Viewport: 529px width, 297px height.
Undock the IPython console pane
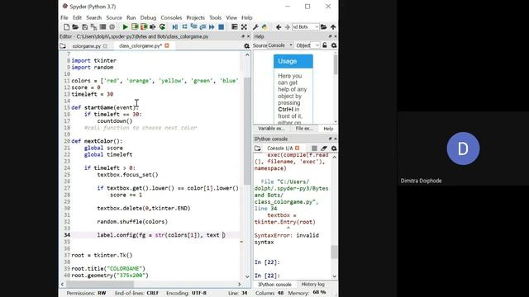(330, 139)
